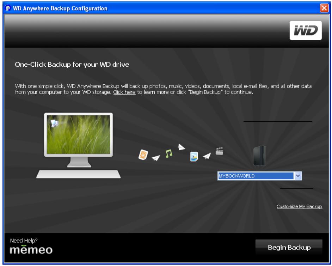Click the black WD drive tower icon
Screen dimensions: 332x266
click(x=259, y=156)
